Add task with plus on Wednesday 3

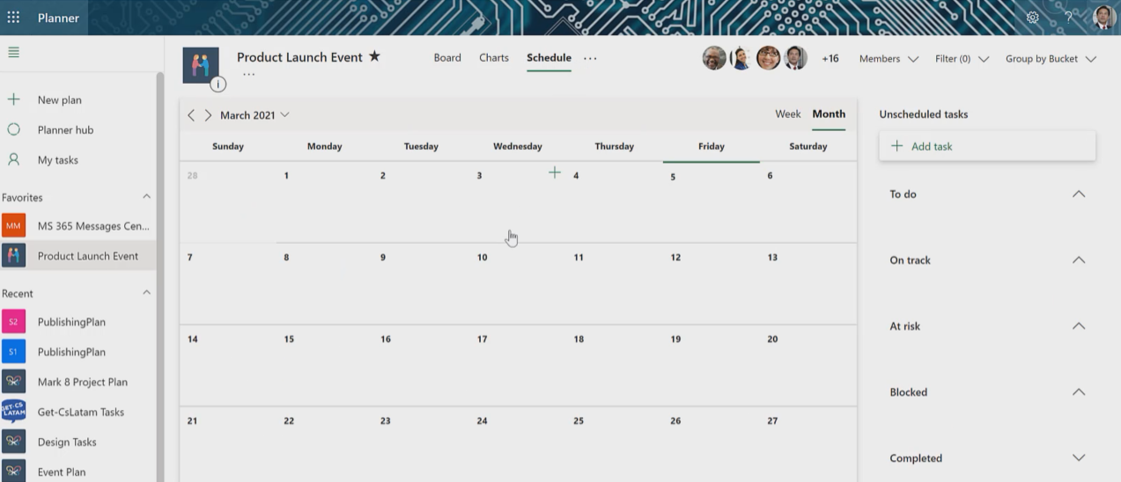555,172
